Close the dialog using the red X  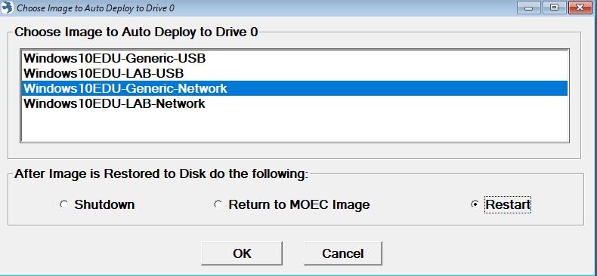[x=580, y=8]
